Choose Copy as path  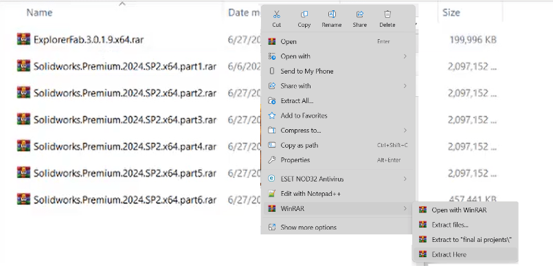click(339, 145)
